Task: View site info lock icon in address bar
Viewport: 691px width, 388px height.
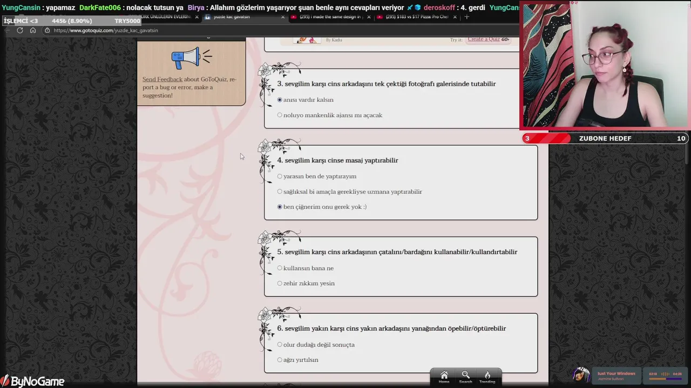Action: click(x=47, y=30)
